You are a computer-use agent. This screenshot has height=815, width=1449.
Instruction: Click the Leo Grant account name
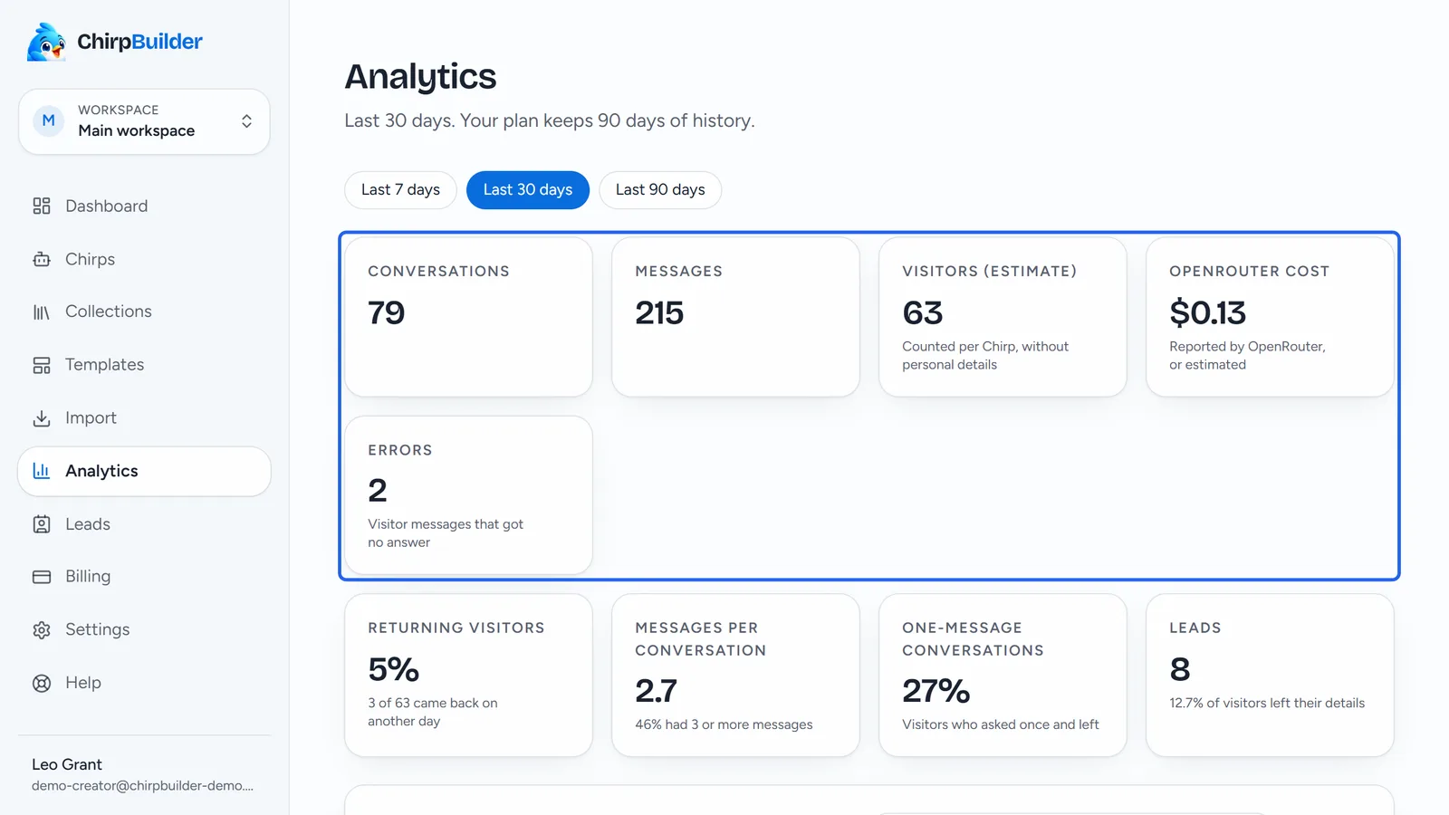67,764
